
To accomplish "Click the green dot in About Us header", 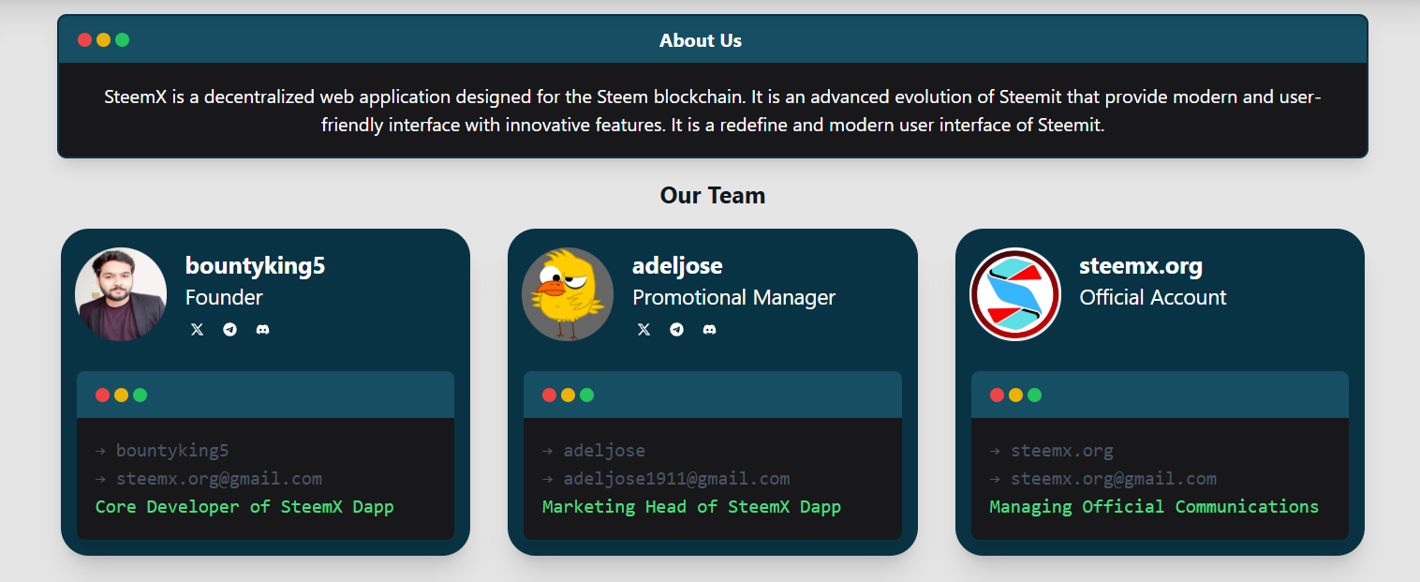I will 122,39.
